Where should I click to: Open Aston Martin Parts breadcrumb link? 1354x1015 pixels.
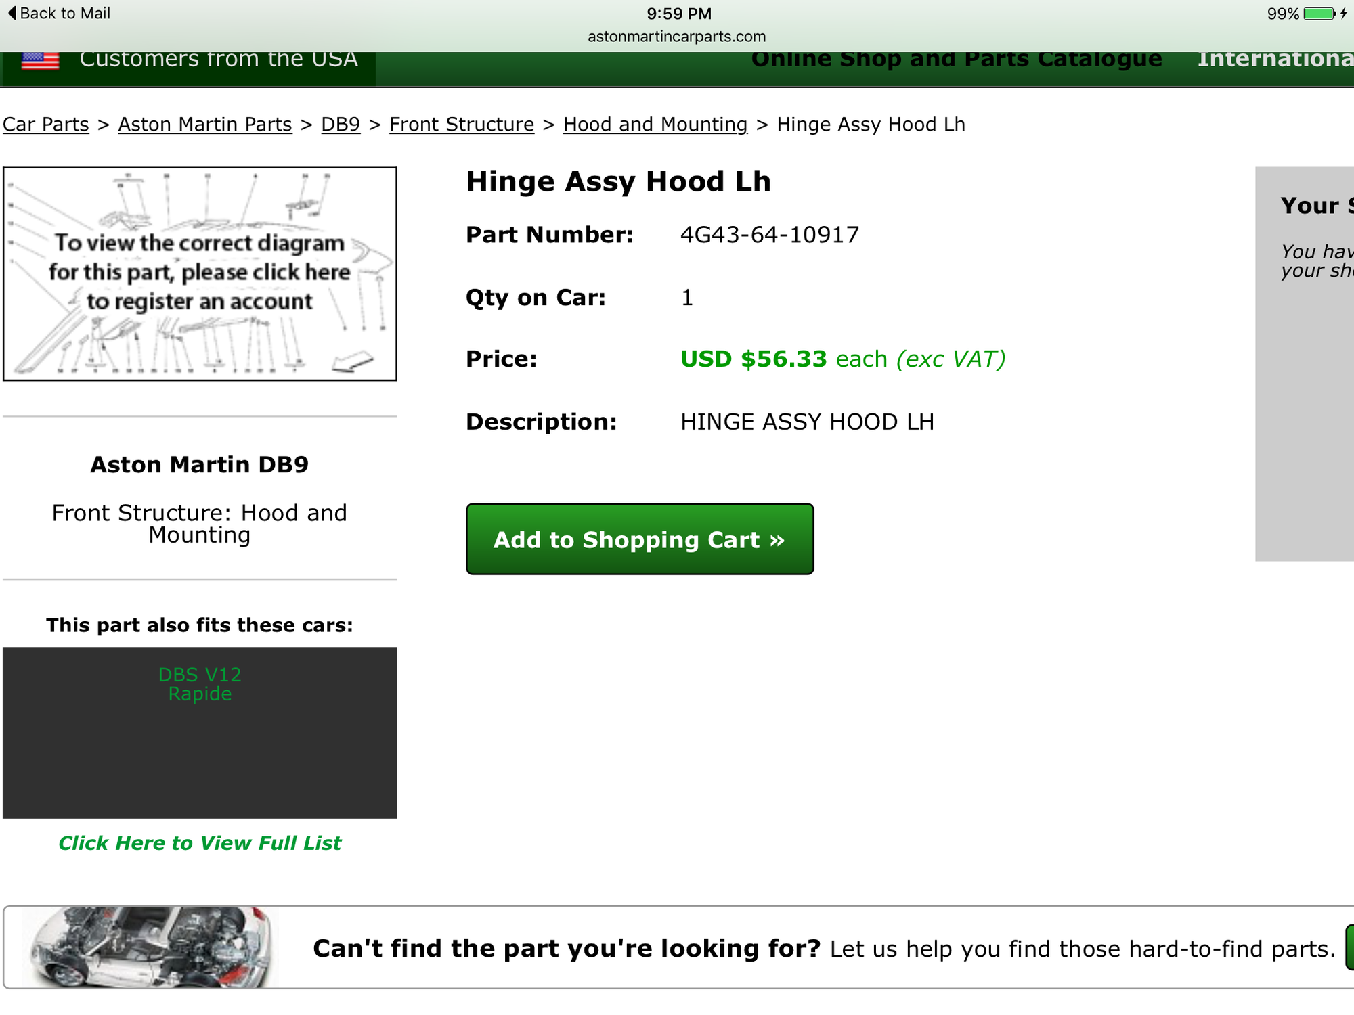click(205, 125)
